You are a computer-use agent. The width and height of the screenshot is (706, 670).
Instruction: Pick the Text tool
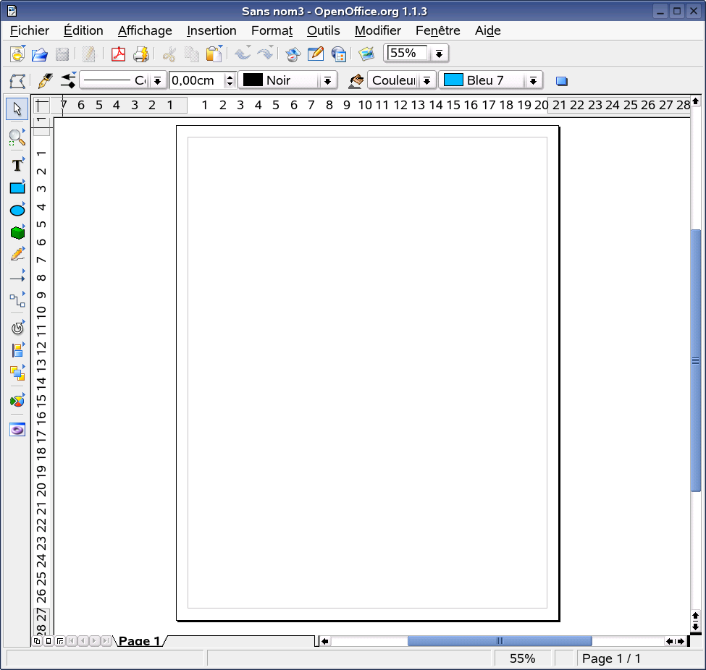point(16,165)
